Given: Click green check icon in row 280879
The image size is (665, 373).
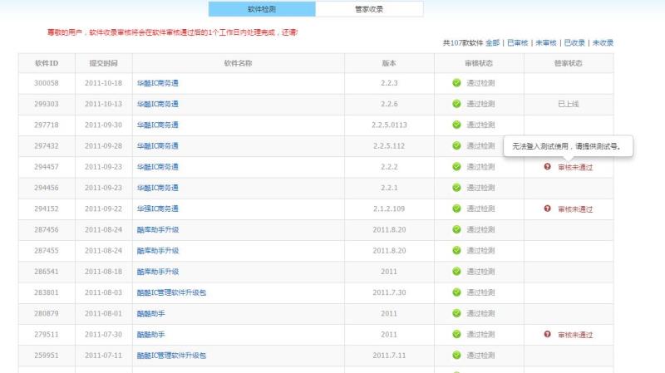Looking at the screenshot, I should pos(456,313).
